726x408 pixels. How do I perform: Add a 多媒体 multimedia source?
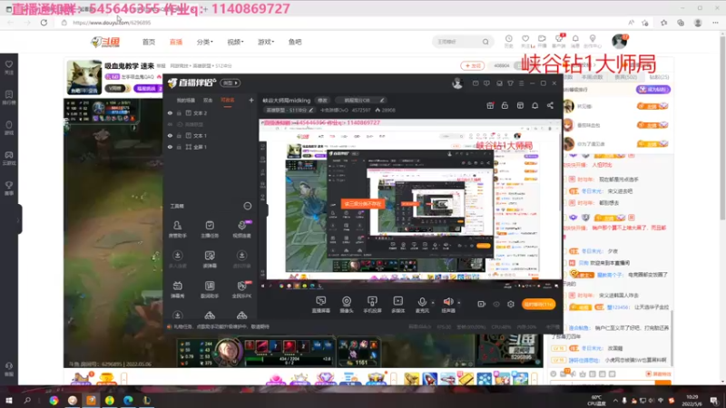398,305
